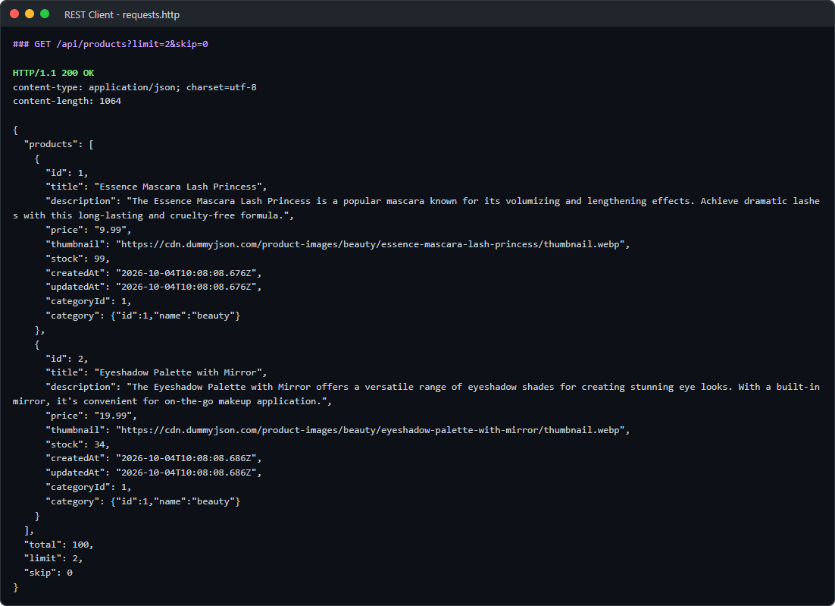Click the '"skip": 0' line
This screenshot has width=835, height=606.
[x=48, y=573]
